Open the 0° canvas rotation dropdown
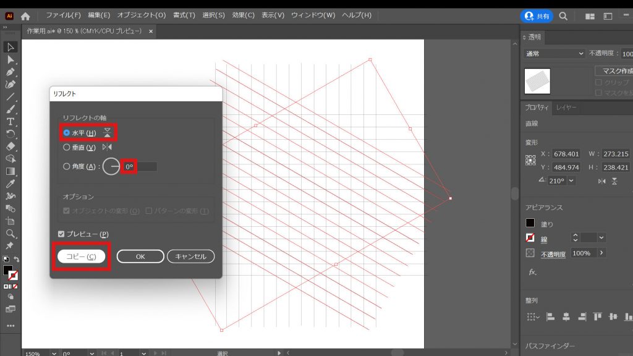The image size is (633, 356). (x=91, y=354)
